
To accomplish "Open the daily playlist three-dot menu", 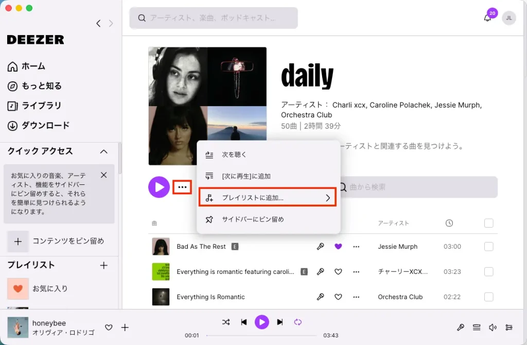I will tap(182, 187).
